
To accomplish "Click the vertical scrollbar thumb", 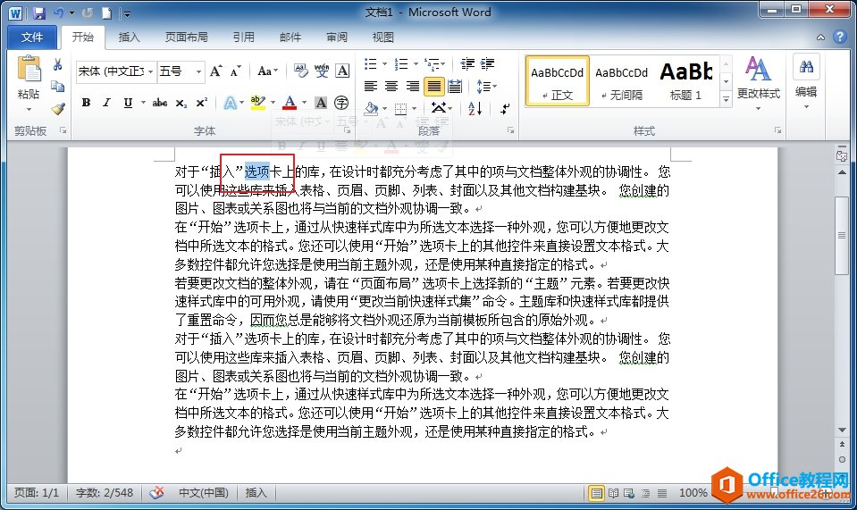I will click(842, 235).
